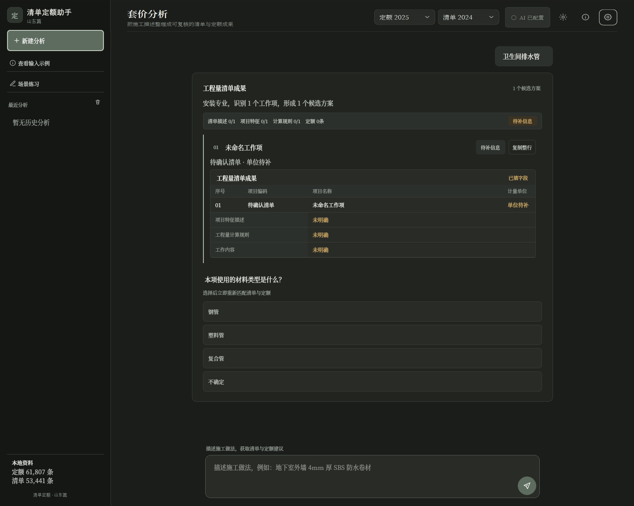Click the trash icon beside 最近分析
The height and width of the screenshot is (506, 634).
[98, 102]
